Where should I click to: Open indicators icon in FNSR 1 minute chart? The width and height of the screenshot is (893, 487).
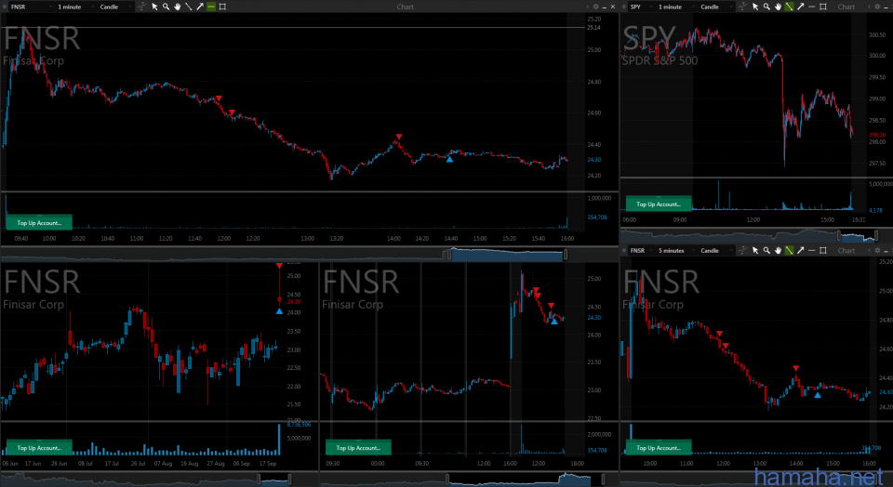click(141, 7)
